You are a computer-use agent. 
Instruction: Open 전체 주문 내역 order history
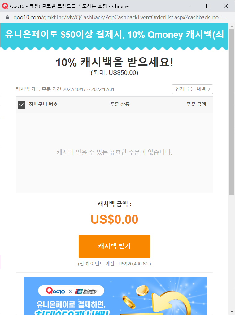point(192,89)
